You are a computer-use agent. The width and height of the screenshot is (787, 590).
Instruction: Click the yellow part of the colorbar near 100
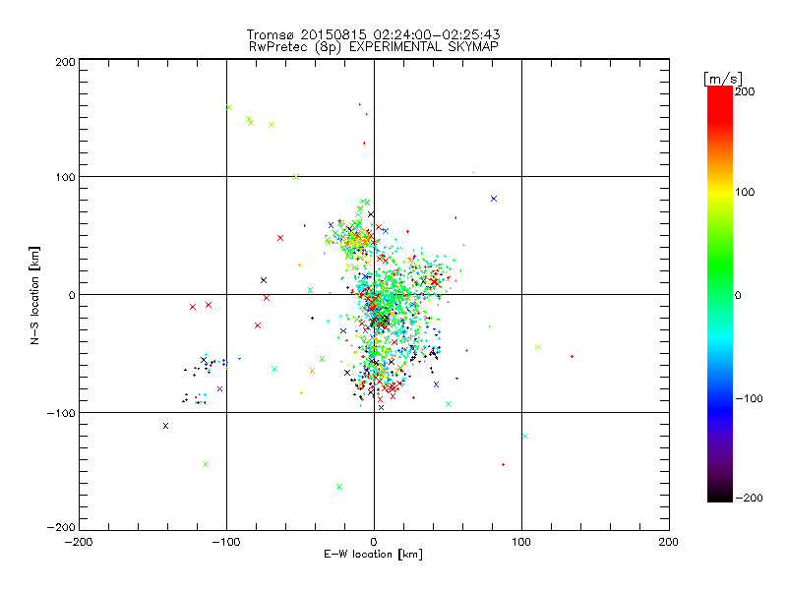pyautogui.click(x=720, y=193)
